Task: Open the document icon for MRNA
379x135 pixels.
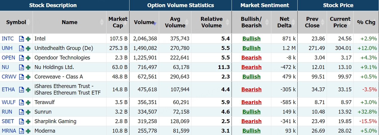Action: pyautogui.click(x=21, y=131)
